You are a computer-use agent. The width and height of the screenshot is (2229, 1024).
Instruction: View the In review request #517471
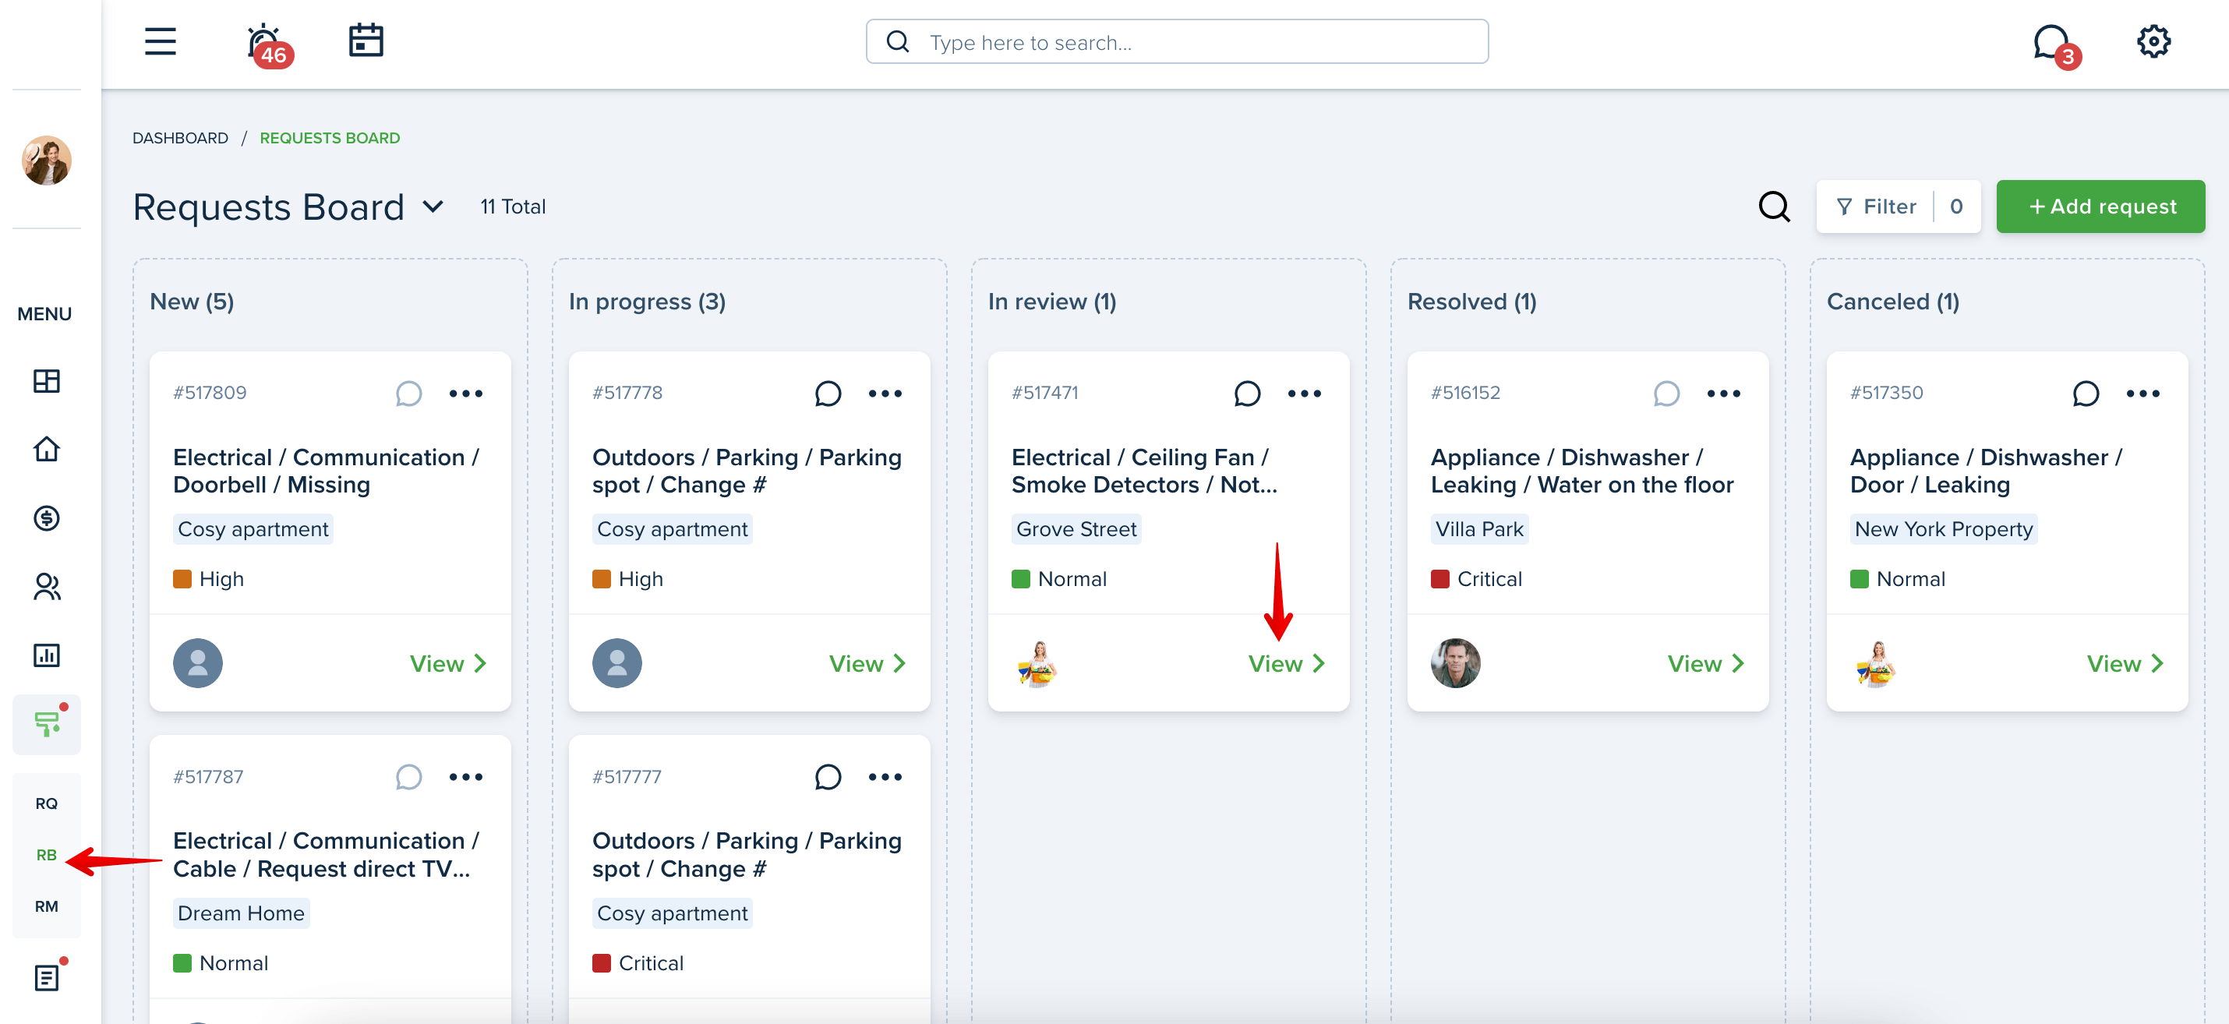[x=1287, y=663]
